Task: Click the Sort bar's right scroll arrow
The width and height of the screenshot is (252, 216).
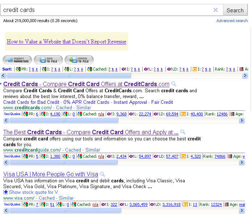Action: click(x=245, y=75)
